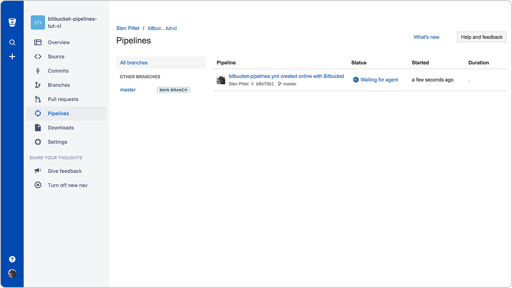
Task: Open help via the question mark icon
Action: coord(12,259)
